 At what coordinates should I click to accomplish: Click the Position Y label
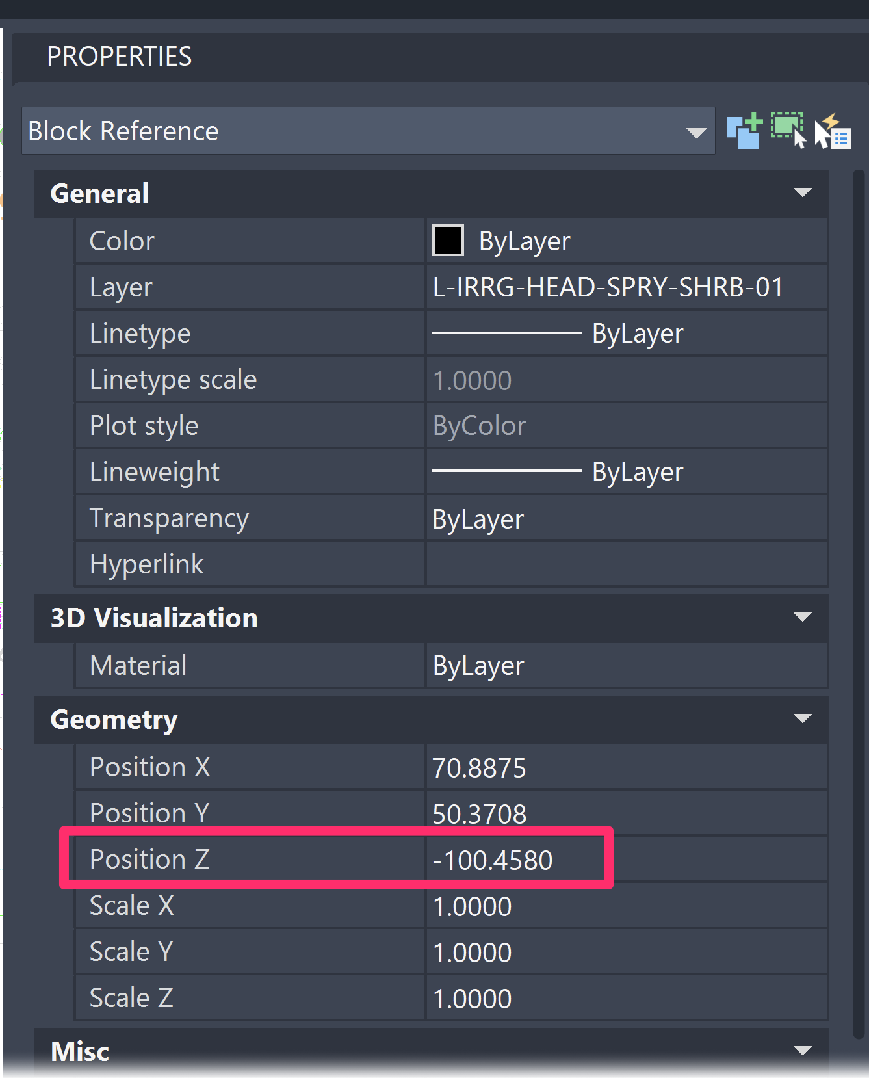click(149, 813)
